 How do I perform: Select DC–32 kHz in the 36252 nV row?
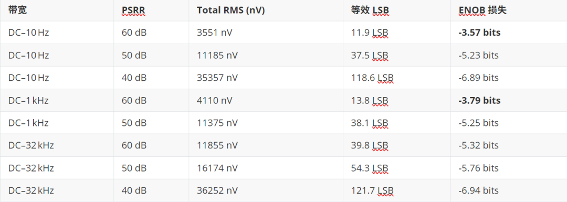(31, 190)
